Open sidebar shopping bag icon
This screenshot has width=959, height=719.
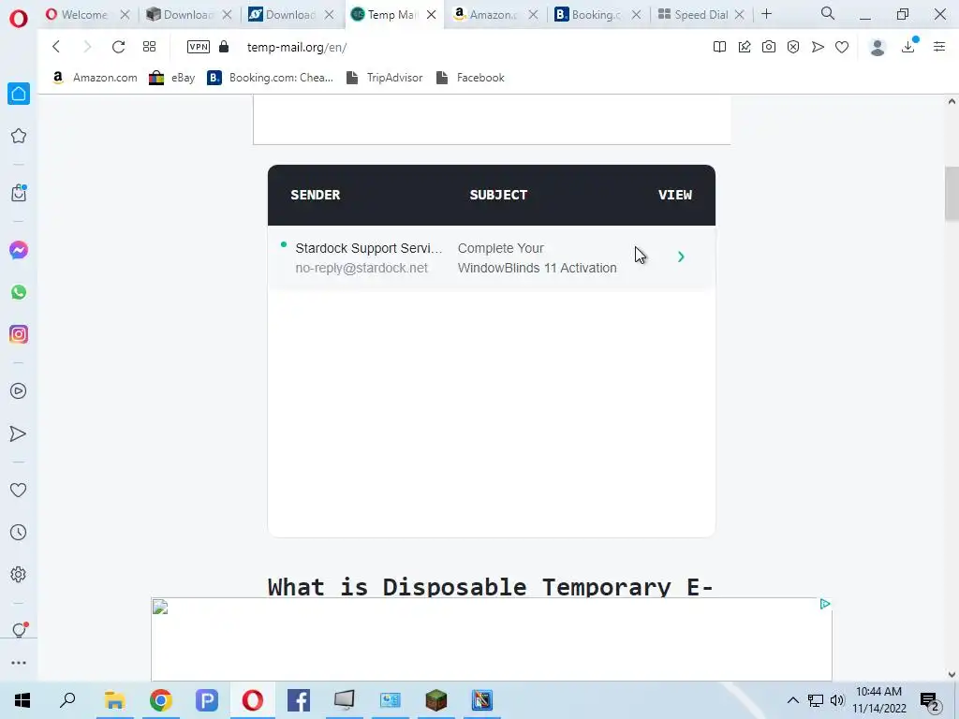[x=19, y=193]
